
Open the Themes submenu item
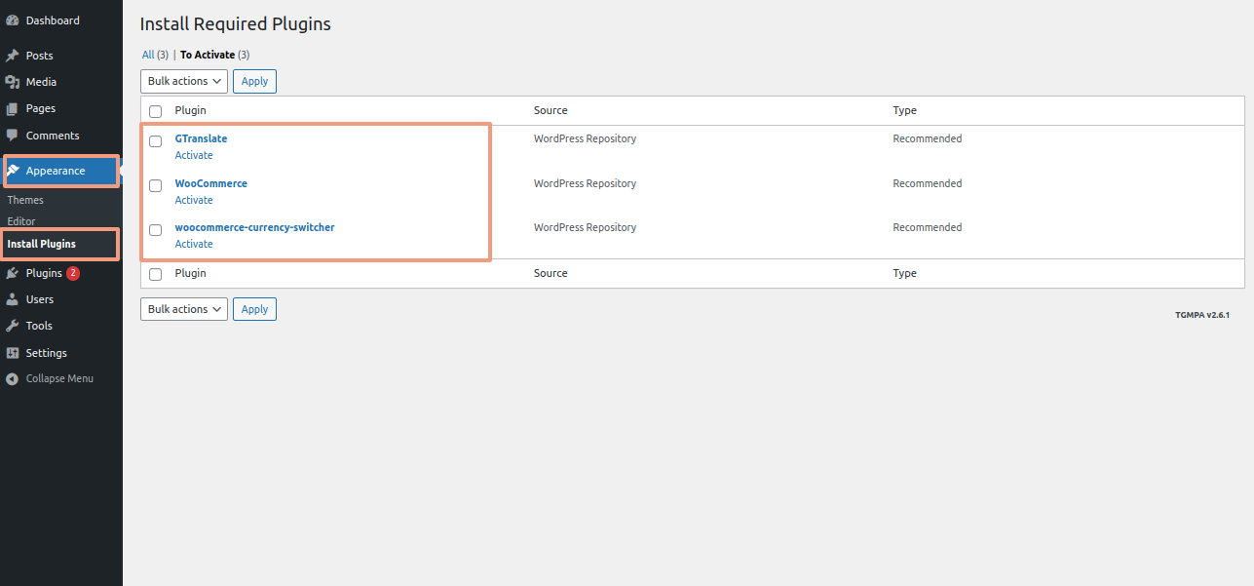pos(25,200)
